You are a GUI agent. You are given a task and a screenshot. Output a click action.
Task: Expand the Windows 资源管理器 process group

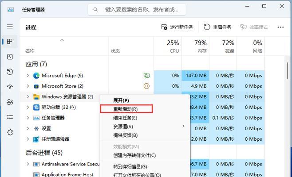coord(28,96)
